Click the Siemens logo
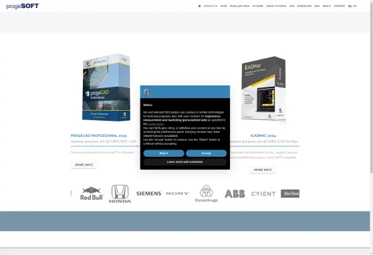The width and height of the screenshot is (373, 255). point(148,194)
